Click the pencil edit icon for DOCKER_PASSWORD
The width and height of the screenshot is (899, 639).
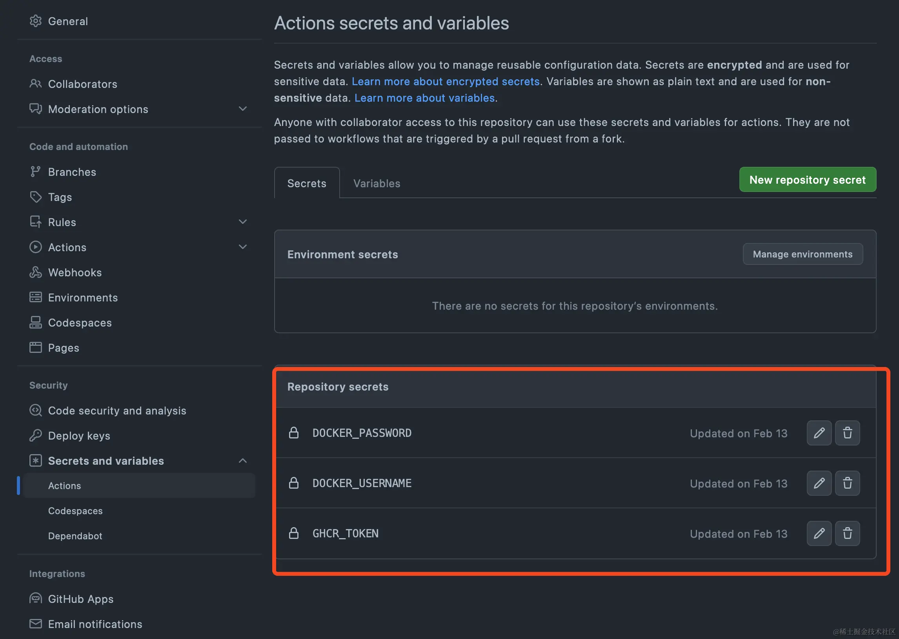pyautogui.click(x=819, y=433)
